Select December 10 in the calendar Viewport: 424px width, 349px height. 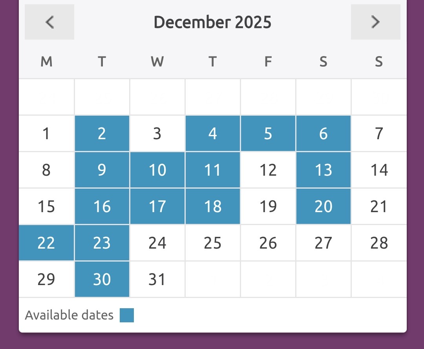[157, 170]
